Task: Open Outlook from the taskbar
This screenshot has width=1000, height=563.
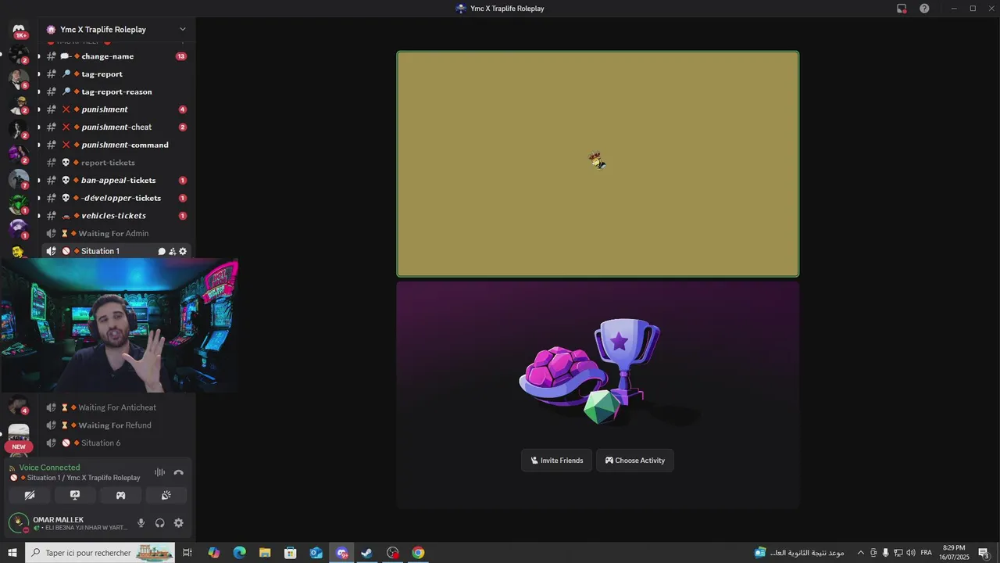Action: (x=316, y=553)
